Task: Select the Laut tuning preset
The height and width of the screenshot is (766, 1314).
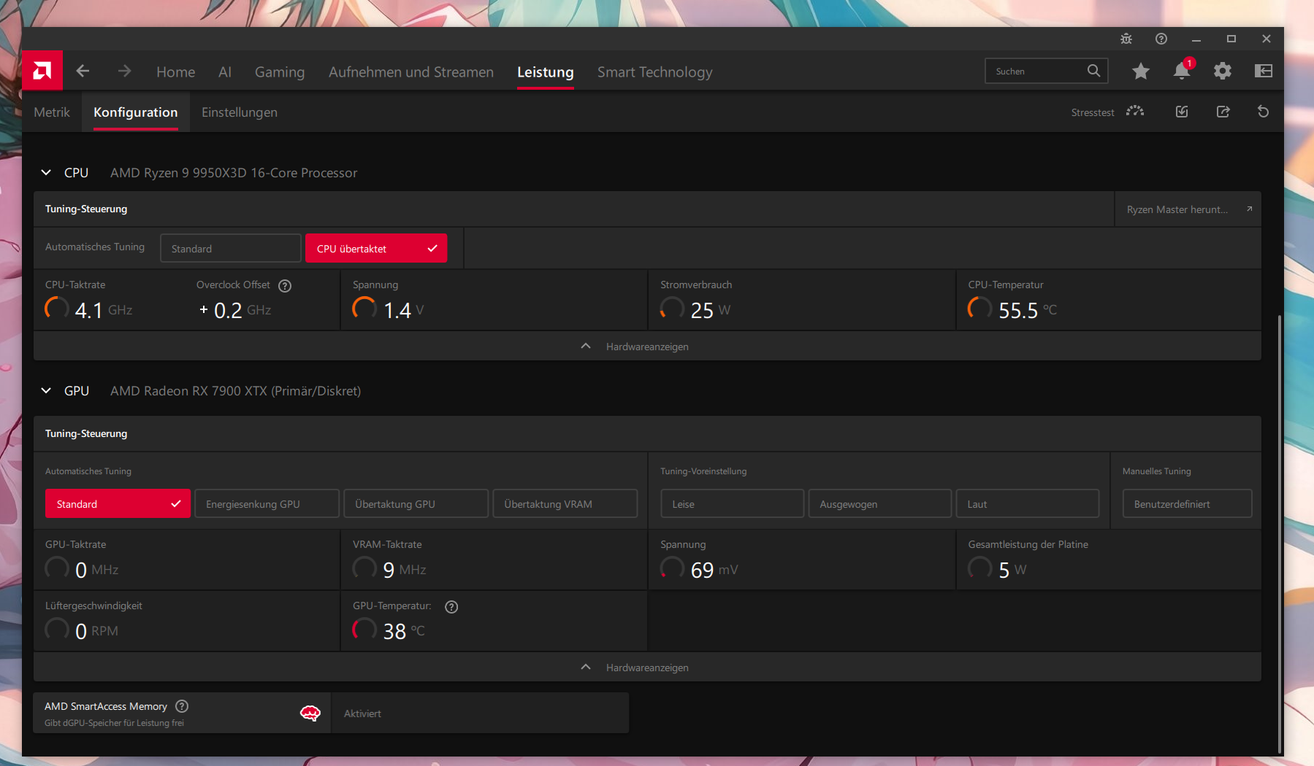Action: coord(1028,504)
